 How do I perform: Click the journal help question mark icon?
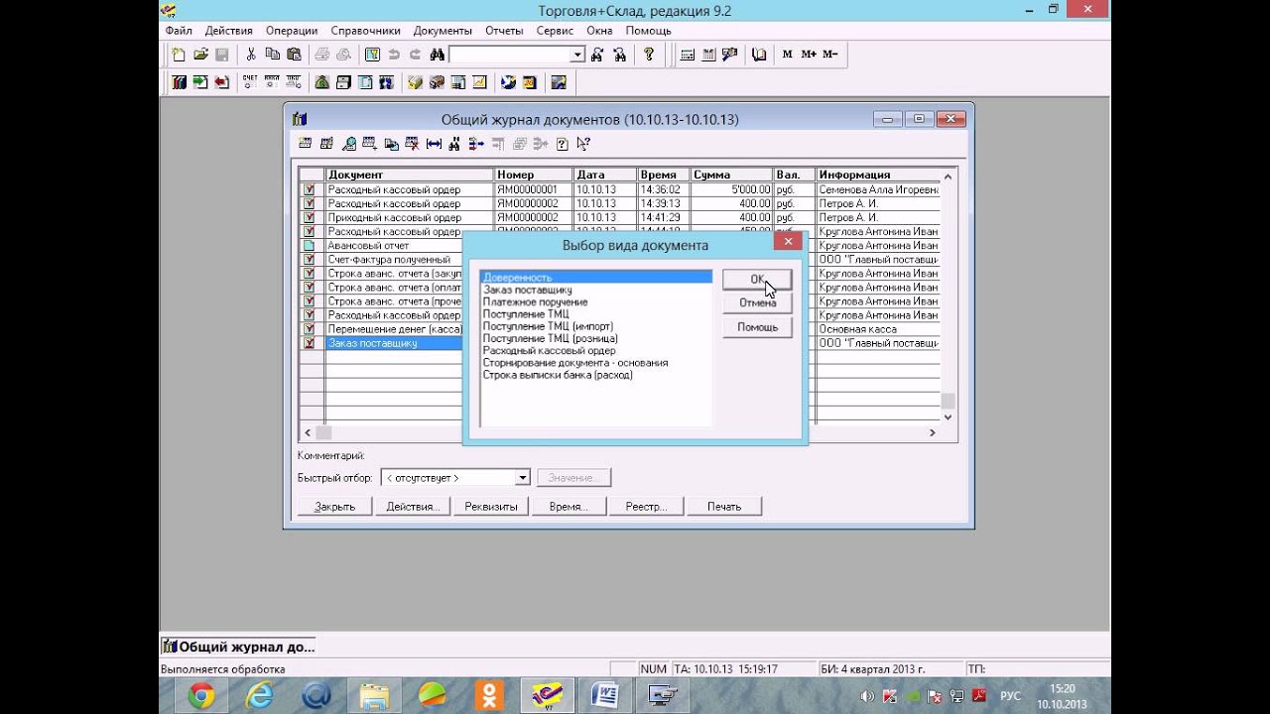[563, 144]
